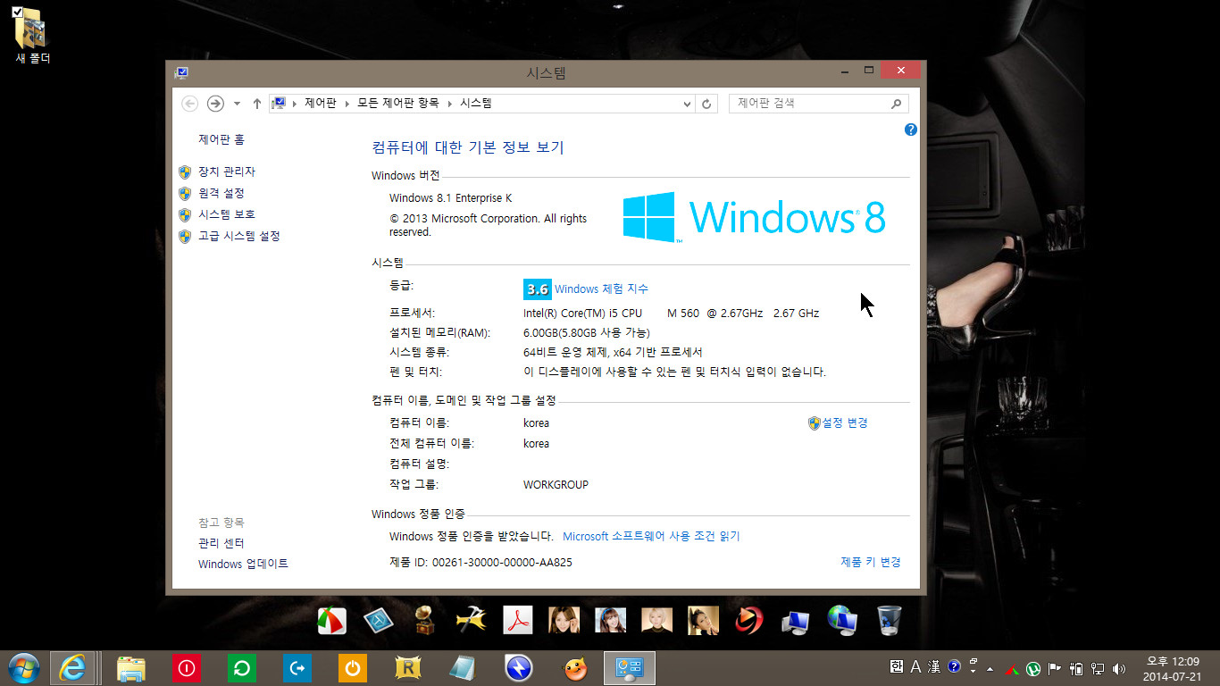This screenshot has height=686, width=1220.
Task: Click the volume speaker tray icon
Action: click(1119, 668)
